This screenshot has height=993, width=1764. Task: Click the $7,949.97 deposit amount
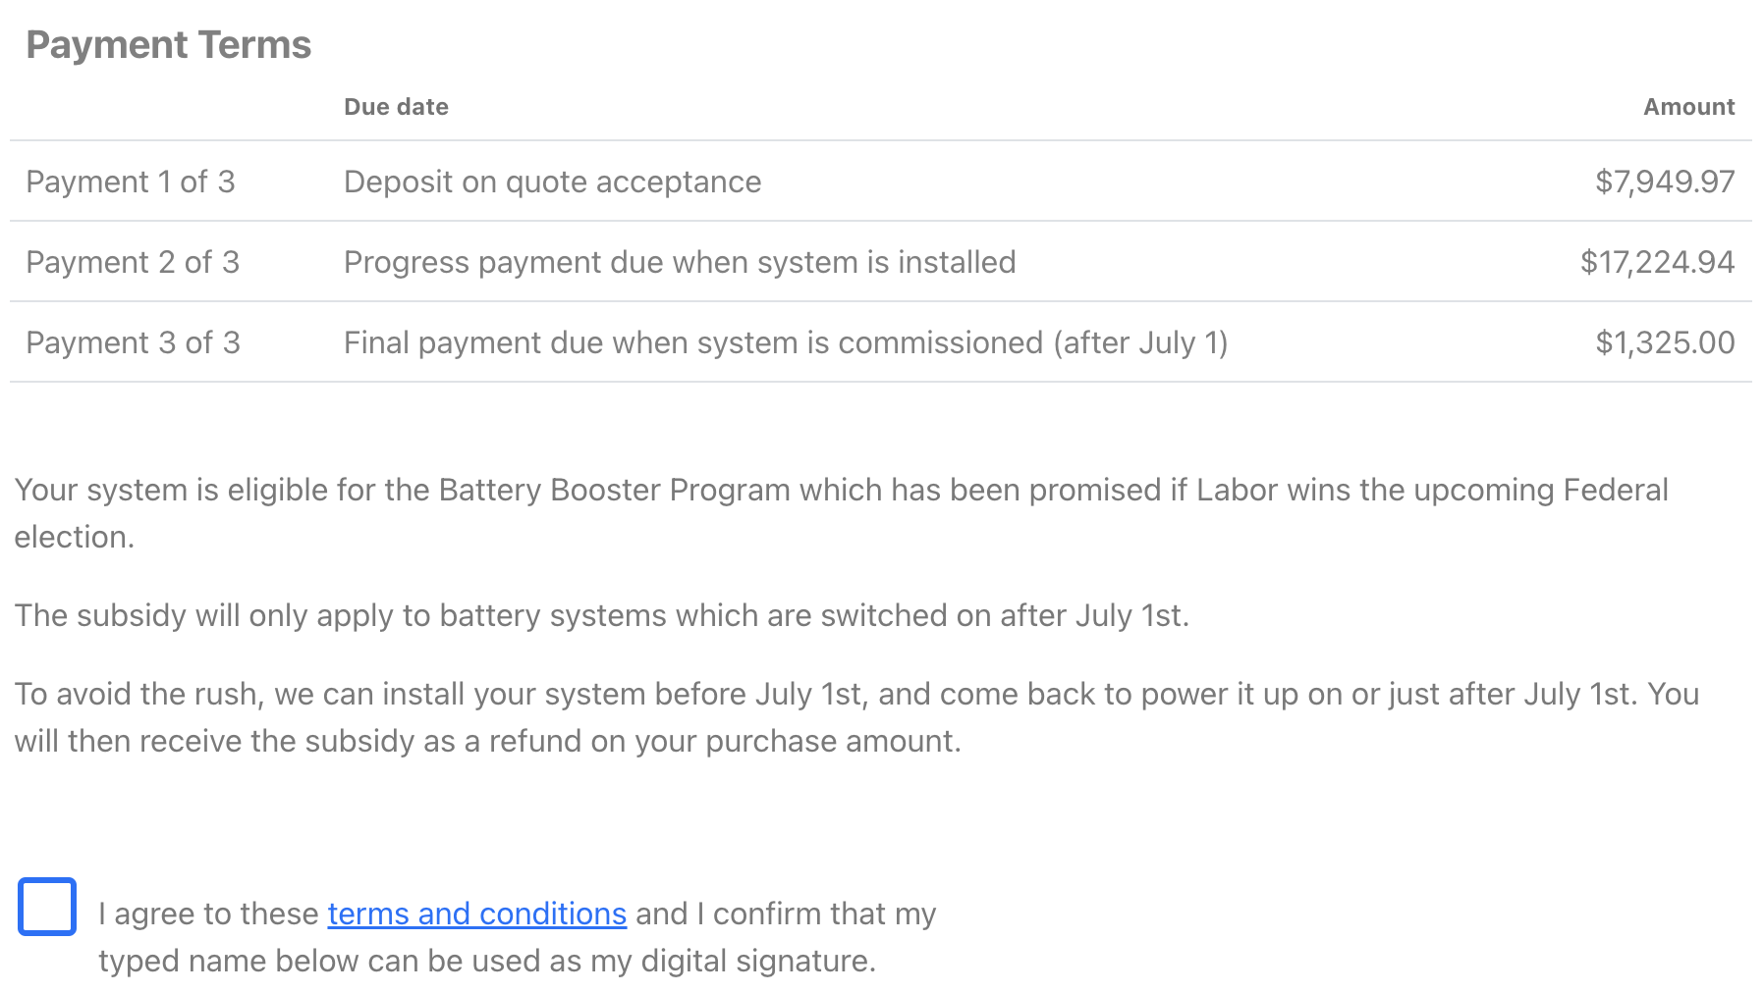pyautogui.click(x=1665, y=182)
